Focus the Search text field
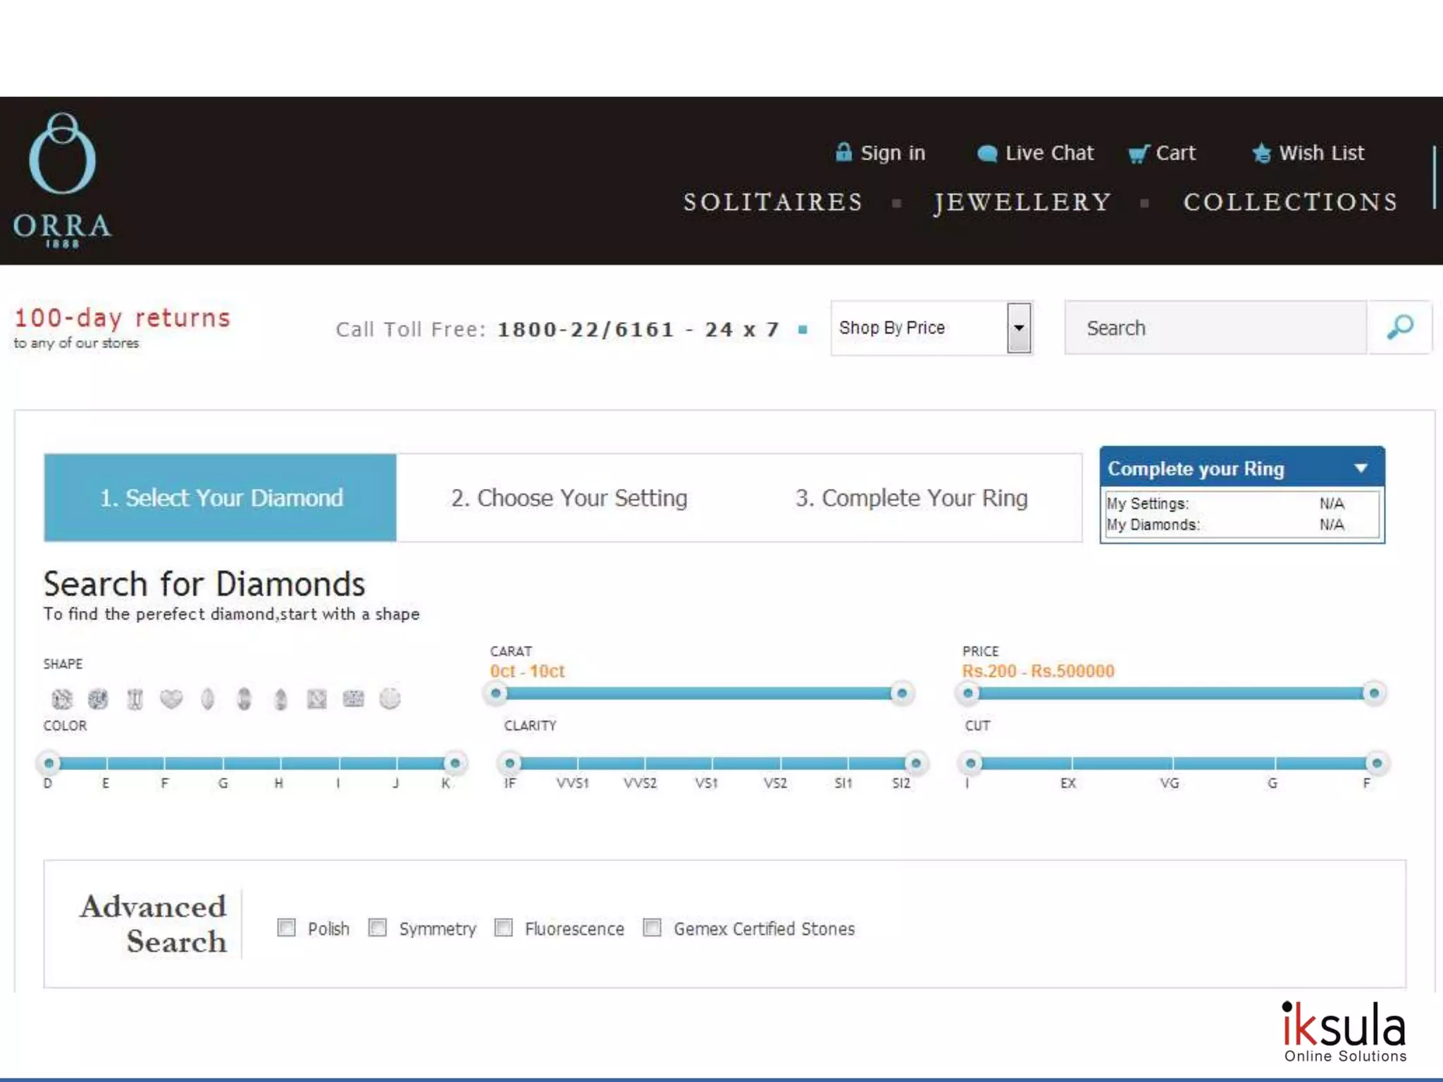The height and width of the screenshot is (1082, 1443). click(x=1215, y=328)
